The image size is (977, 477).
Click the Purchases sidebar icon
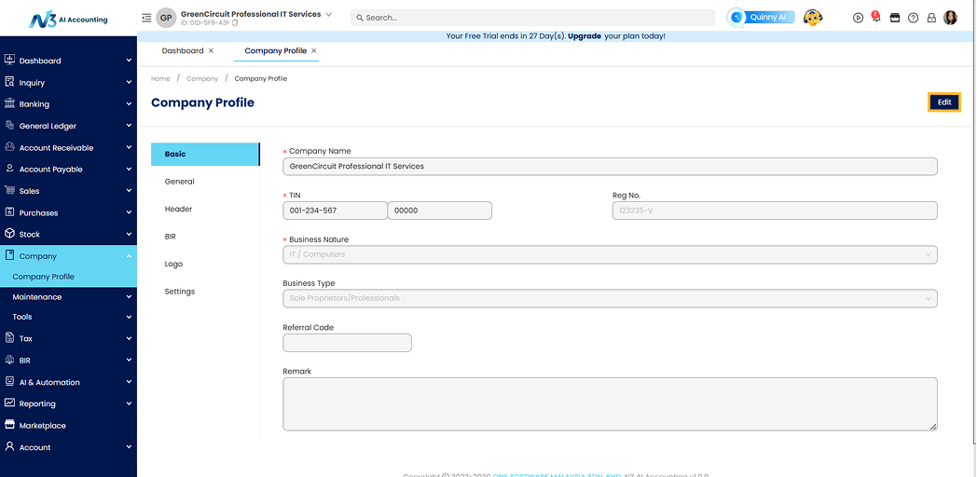point(9,211)
